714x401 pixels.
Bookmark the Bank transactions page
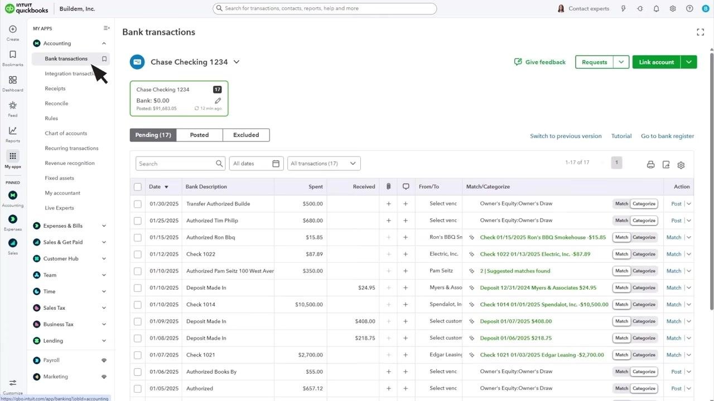pyautogui.click(x=104, y=59)
